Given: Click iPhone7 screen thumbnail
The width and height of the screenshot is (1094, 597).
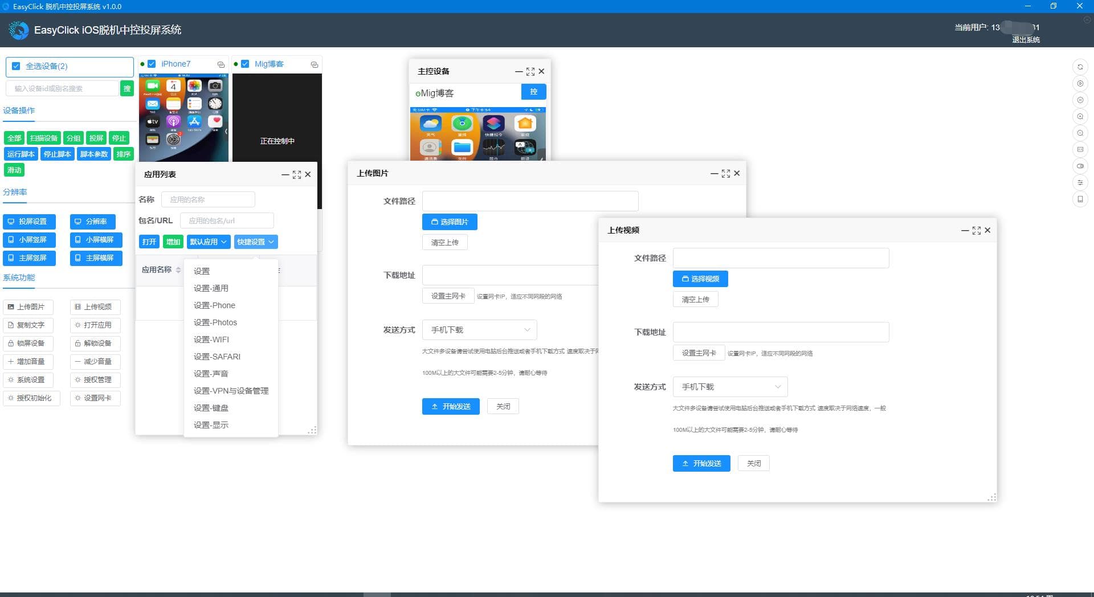Looking at the screenshot, I should [x=183, y=118].
